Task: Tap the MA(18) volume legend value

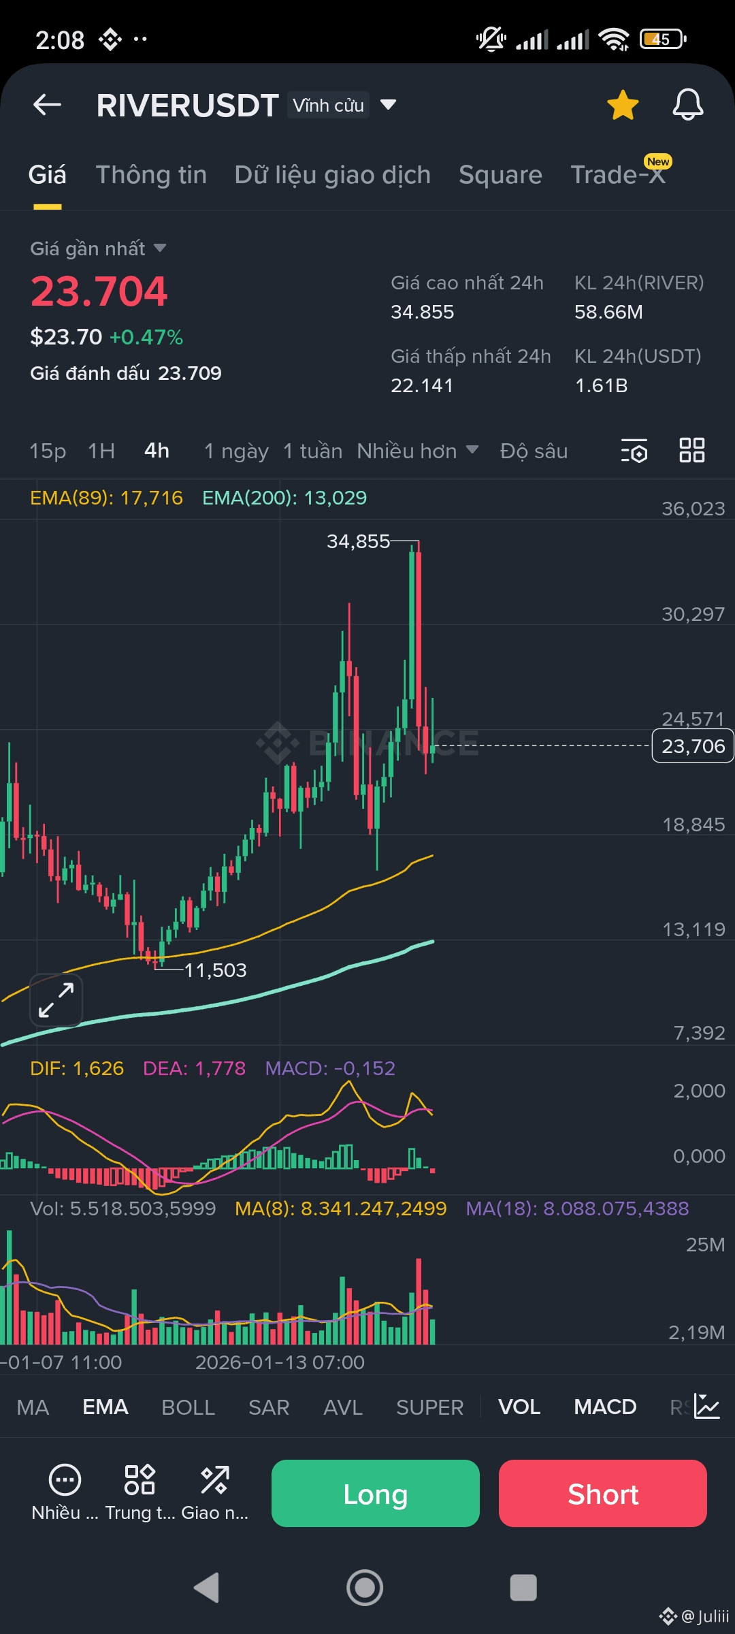Action: pos(577,1208)
